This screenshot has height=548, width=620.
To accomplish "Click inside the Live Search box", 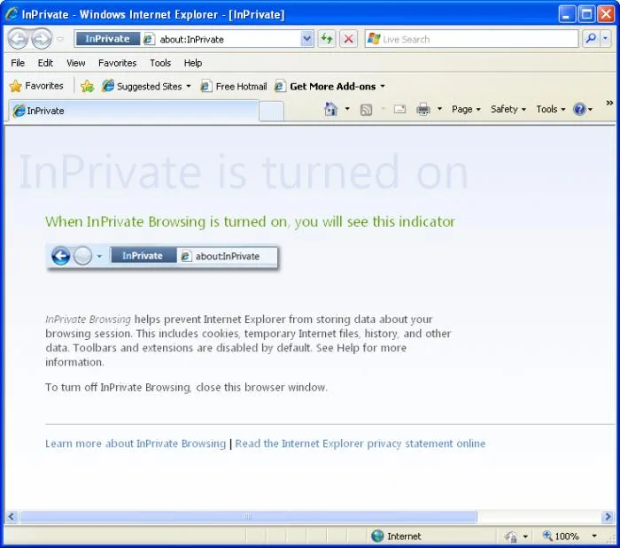I will (x=471, y=39).
